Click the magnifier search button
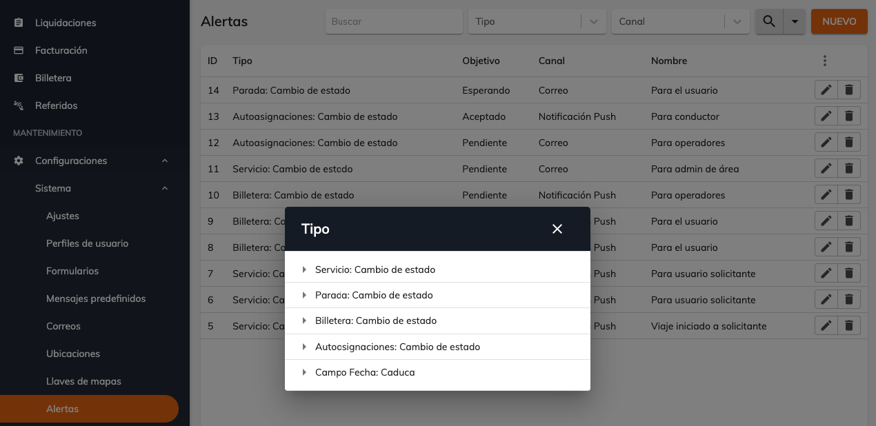Screen dimensions: 876x426 pos(769,21)
